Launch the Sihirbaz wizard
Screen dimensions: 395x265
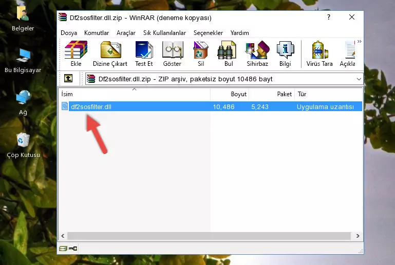point(257,54)
